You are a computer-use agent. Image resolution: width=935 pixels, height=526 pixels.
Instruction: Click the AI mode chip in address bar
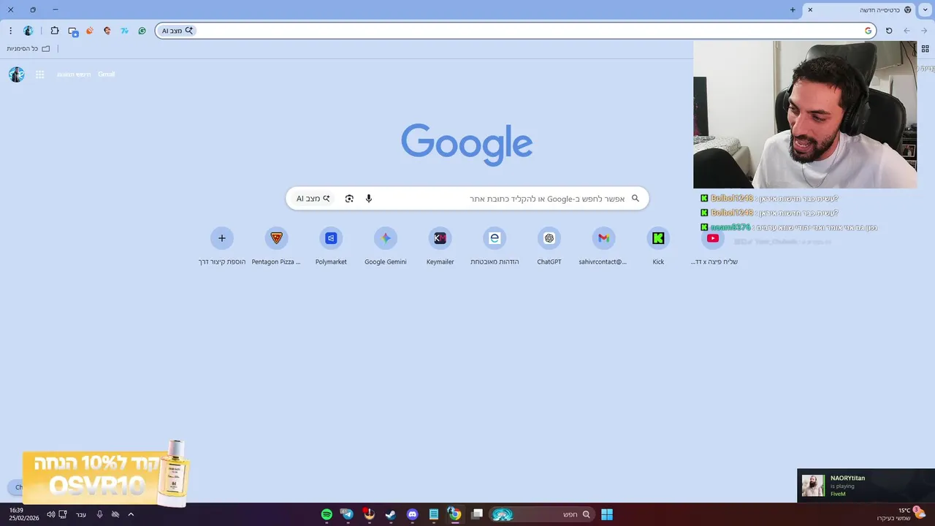click(178, 31)
